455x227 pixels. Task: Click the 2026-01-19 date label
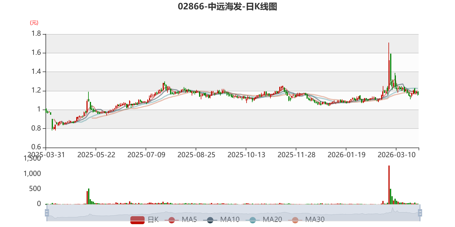pyautogui.click(x=346, y=155)
